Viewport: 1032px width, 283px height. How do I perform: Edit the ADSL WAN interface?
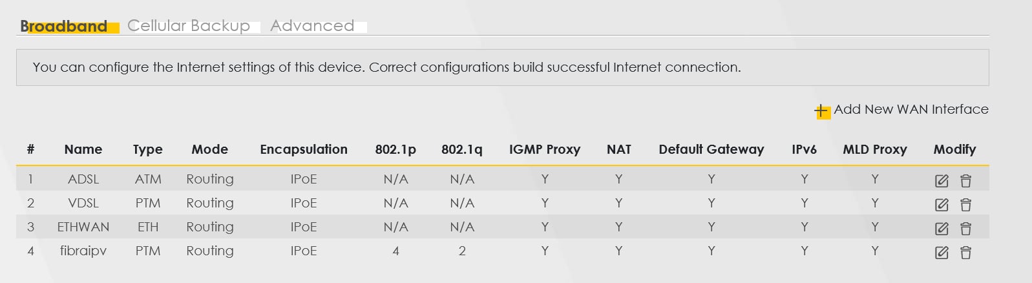click(942, 181)
